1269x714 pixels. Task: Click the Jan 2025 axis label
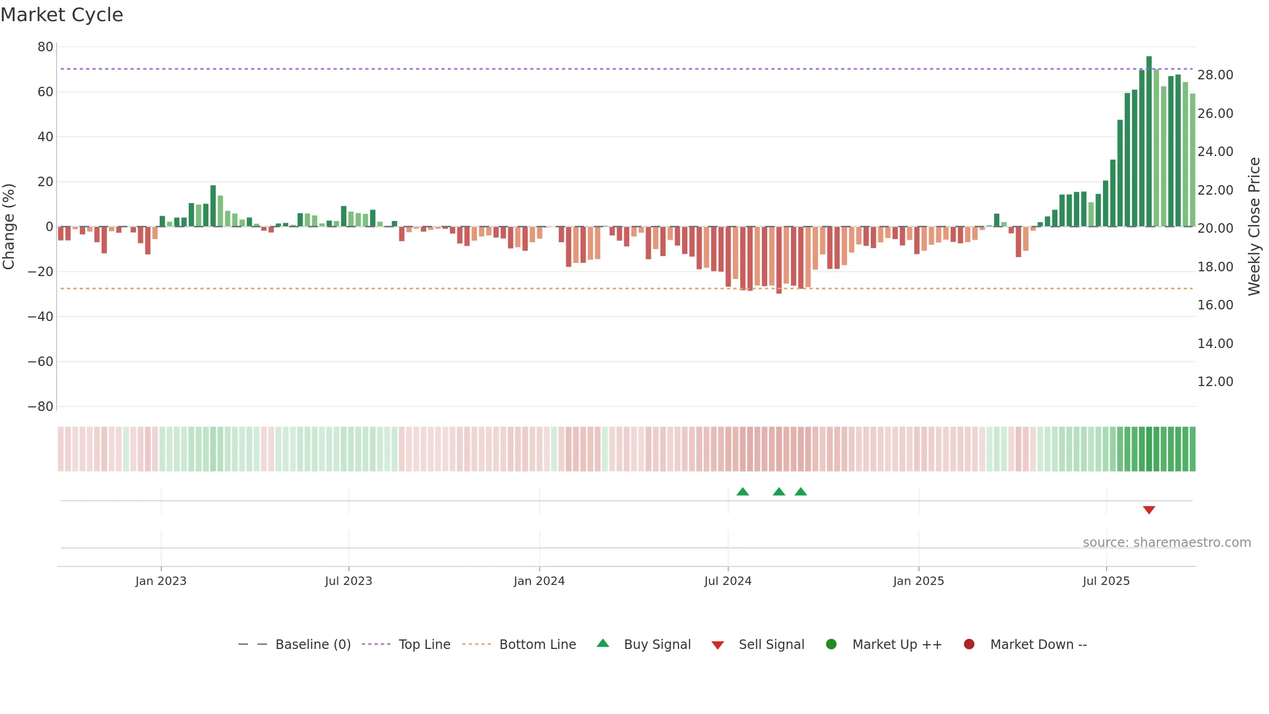tap(918, 581)
